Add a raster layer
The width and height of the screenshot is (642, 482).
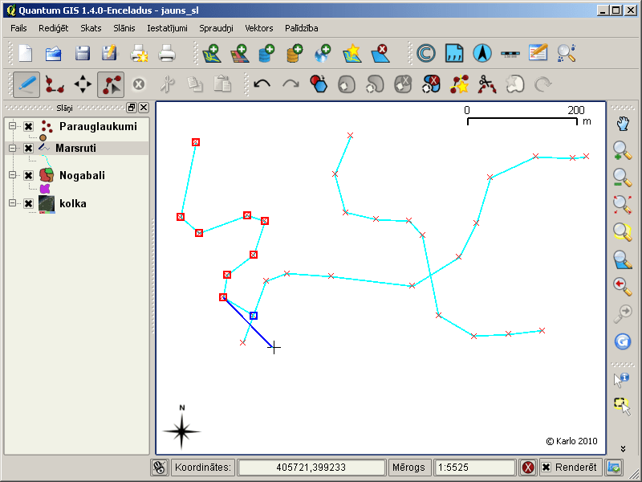point(239,54)
